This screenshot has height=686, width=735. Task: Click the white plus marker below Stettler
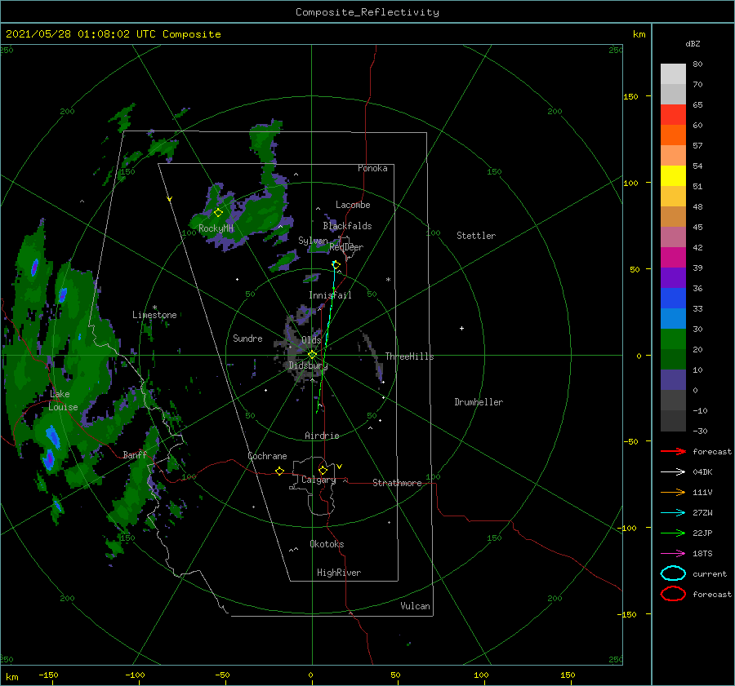tap(461, 328)
